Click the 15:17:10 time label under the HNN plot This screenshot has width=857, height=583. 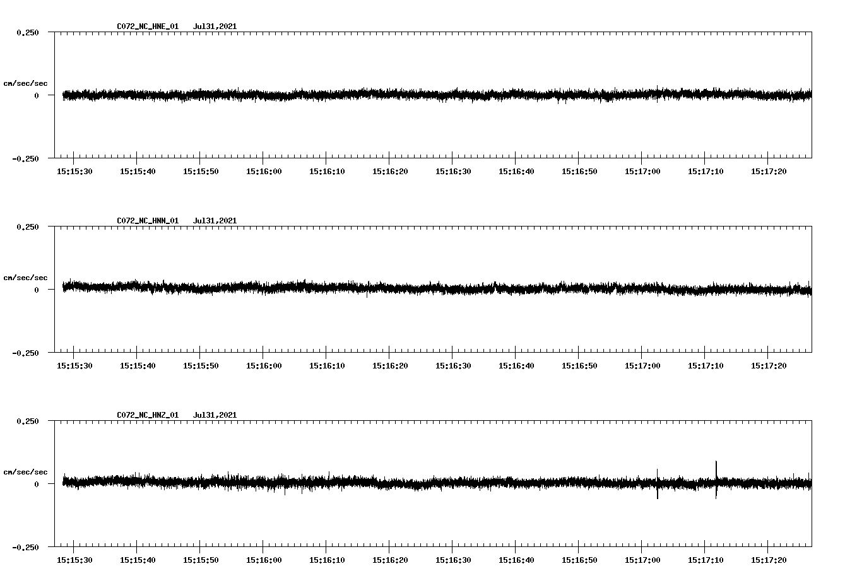[706, 366]
